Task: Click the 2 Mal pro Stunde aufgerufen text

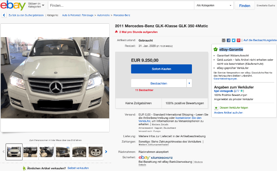Action: [x=138, y=32]
